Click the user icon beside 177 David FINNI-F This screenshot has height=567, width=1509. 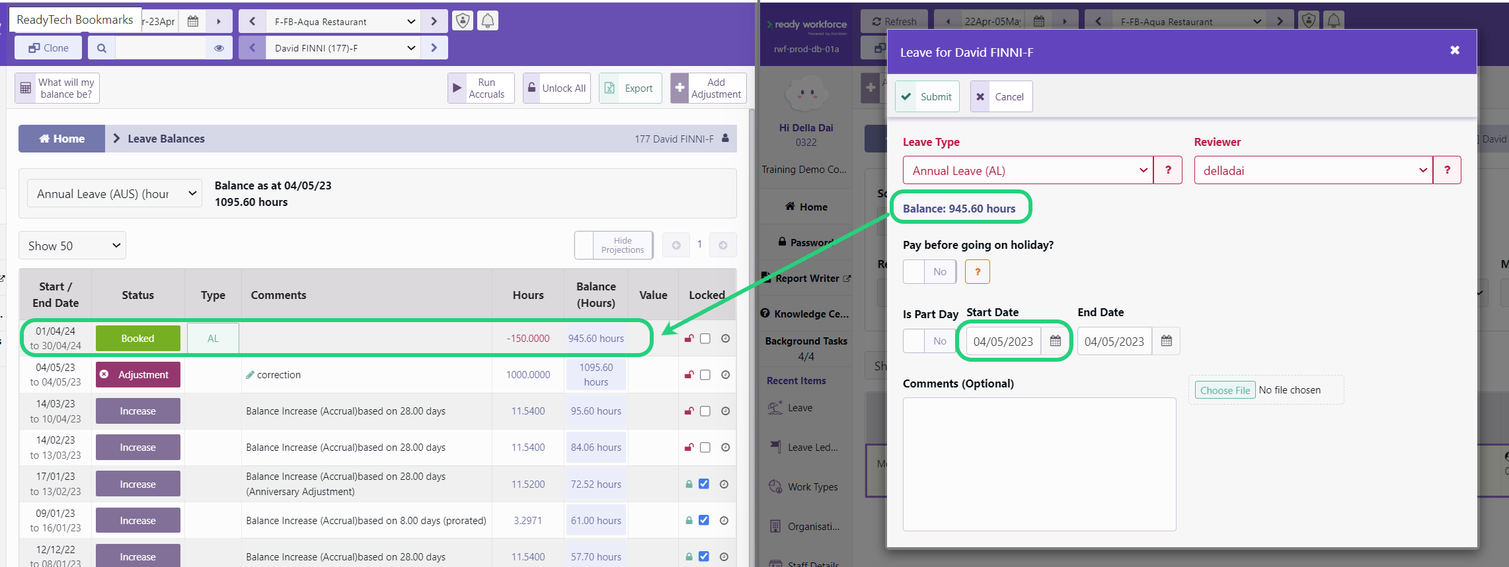pos(725,139)
